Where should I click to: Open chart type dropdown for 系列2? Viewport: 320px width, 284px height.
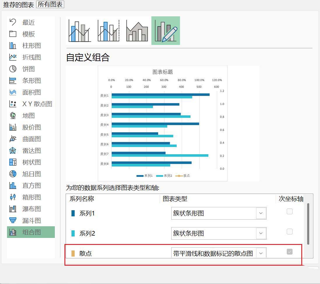click(x=261, y=233)
